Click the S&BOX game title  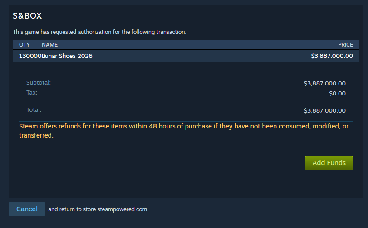point(27,16)
